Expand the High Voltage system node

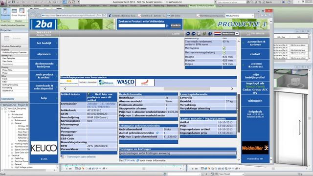(x=12, y=167)
